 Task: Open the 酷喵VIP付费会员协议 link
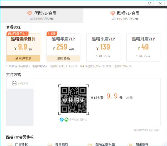[147, 130]
